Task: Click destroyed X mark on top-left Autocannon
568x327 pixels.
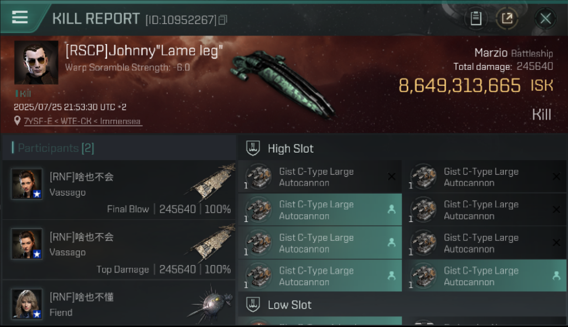Action: point(391,177)
